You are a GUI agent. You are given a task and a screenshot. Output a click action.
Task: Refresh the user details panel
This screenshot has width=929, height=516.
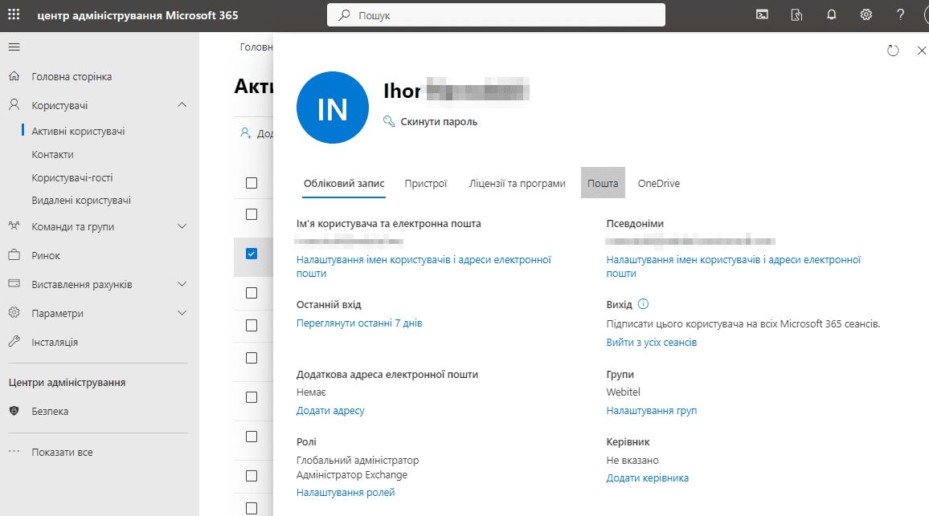click(893, 51)
